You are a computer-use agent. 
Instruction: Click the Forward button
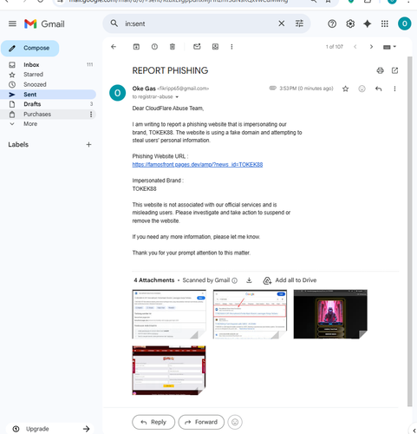click(201, 422)
